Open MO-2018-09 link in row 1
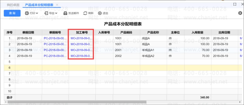 point(82,38)
